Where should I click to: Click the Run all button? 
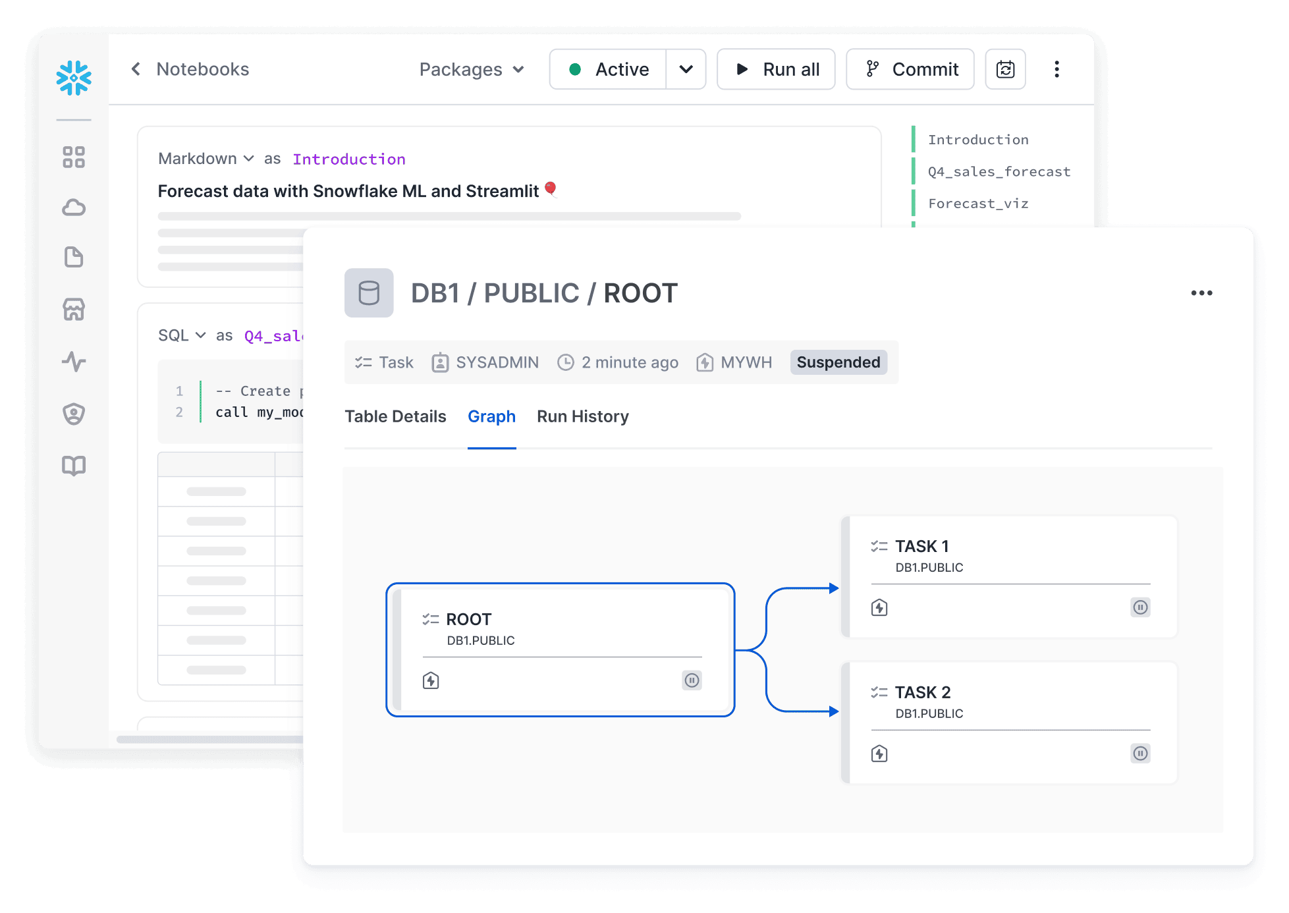click(776, 69)
